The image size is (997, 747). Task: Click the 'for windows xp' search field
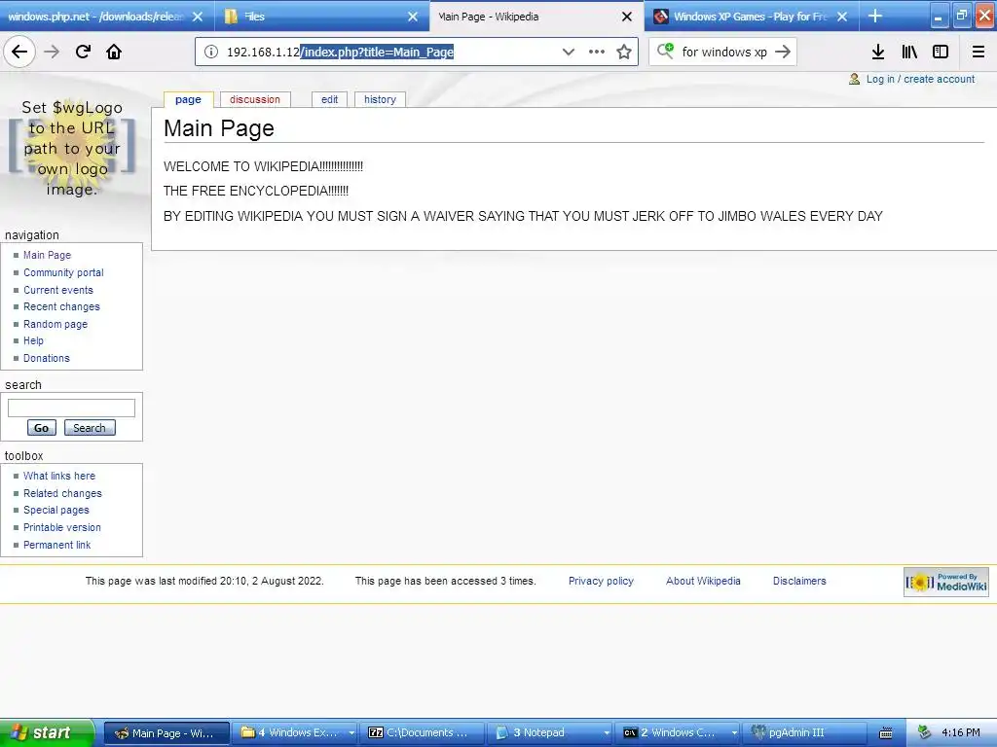tap(724, 52)
